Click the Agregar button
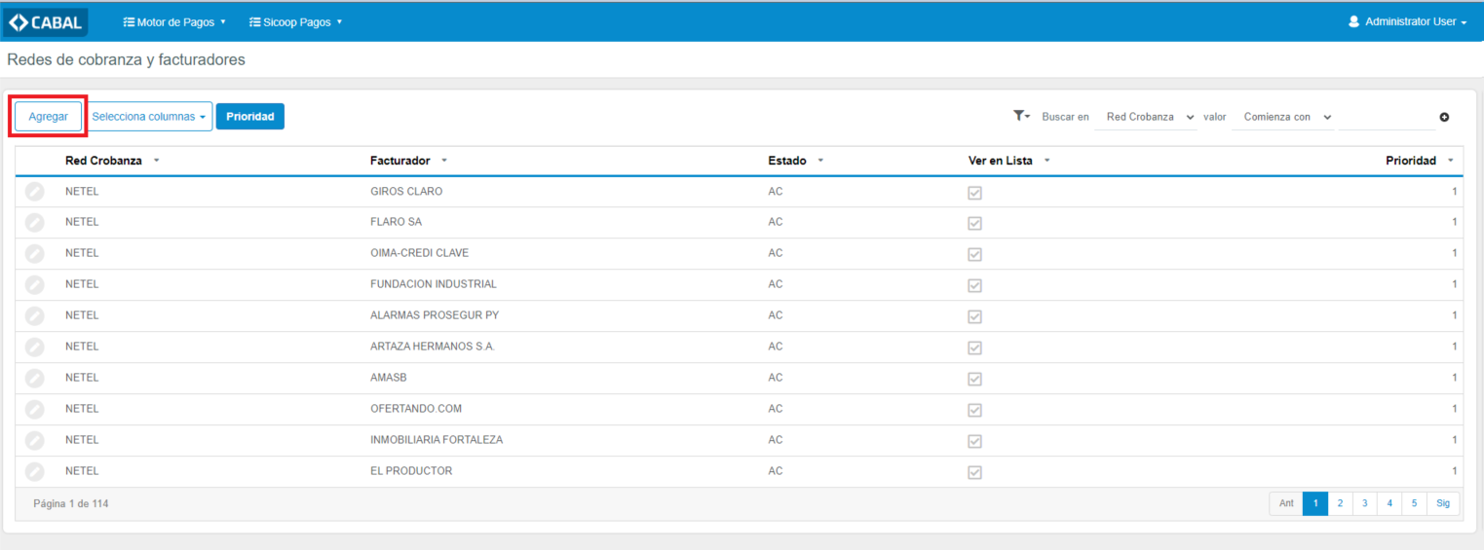This screenshot has height=550, width=1484. click(48, 117)
